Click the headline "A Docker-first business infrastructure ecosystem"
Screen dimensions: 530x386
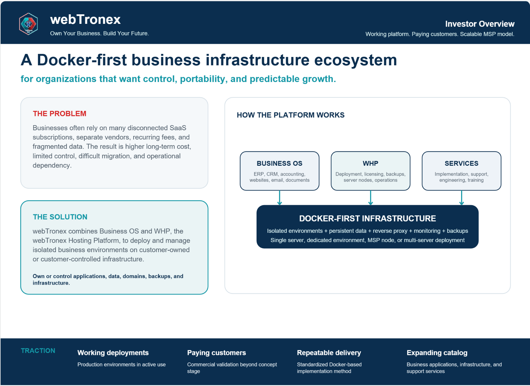[x=209, y=60]
